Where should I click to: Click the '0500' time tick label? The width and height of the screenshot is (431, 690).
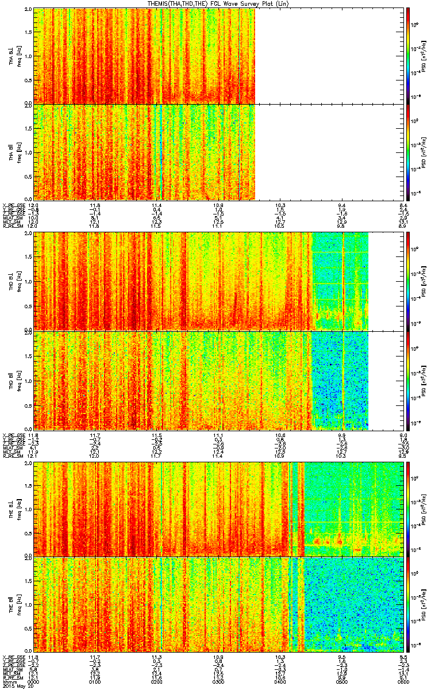click(341, 681)
